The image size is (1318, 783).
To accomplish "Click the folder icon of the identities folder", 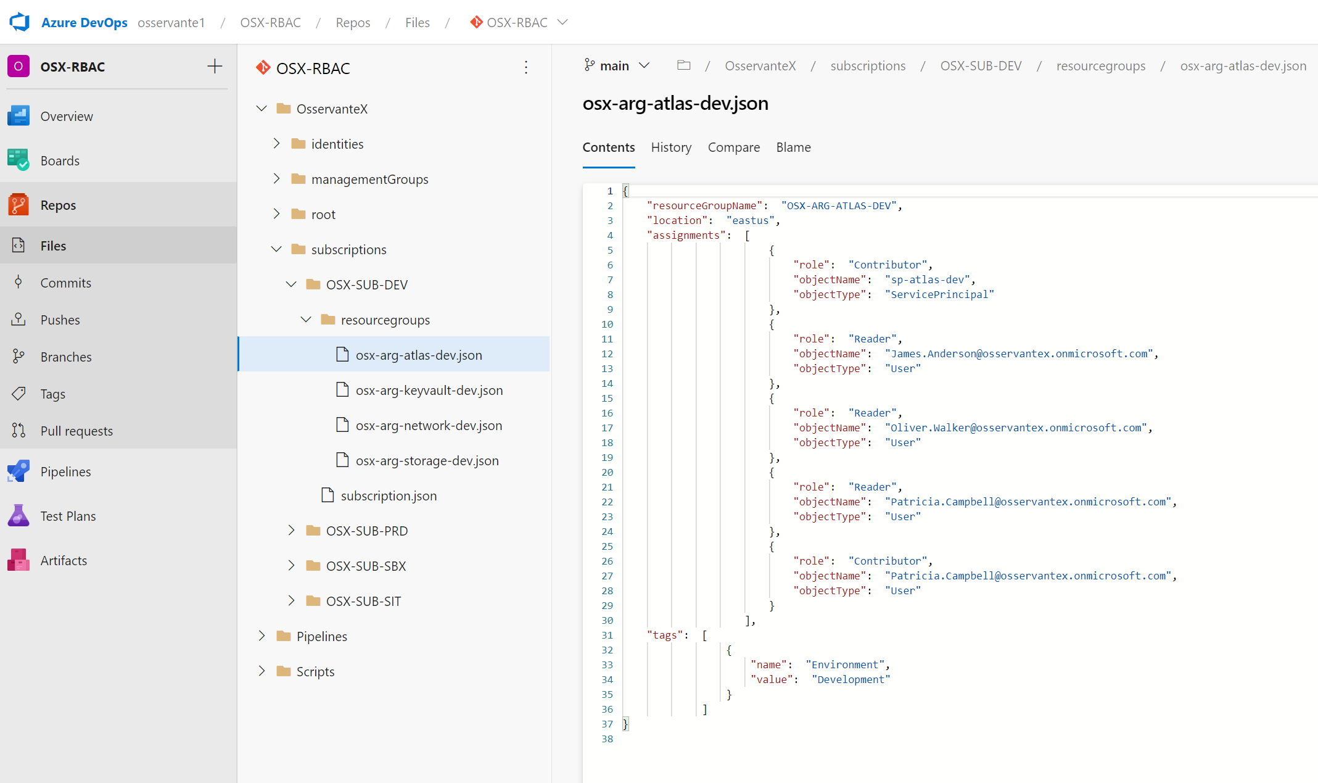I will tap(299, 144).
